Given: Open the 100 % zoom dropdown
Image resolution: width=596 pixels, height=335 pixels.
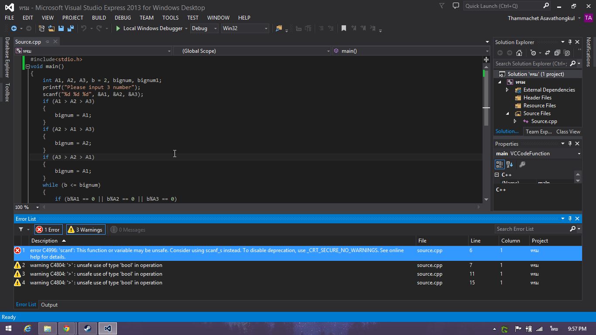Looking at the screenshot, I should tap(37, 207).
